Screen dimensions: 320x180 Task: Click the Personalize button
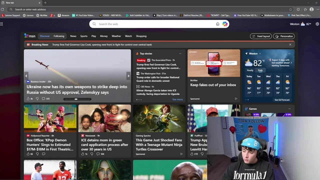[x=284, y=36]
